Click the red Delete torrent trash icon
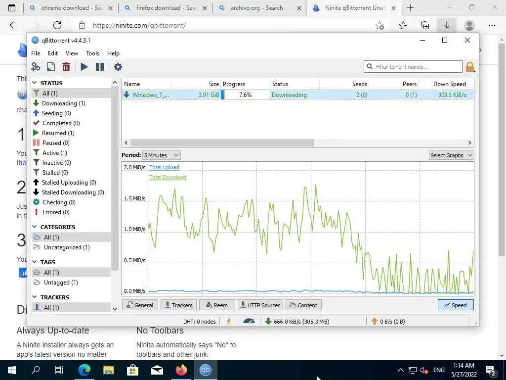 point(66,67)
